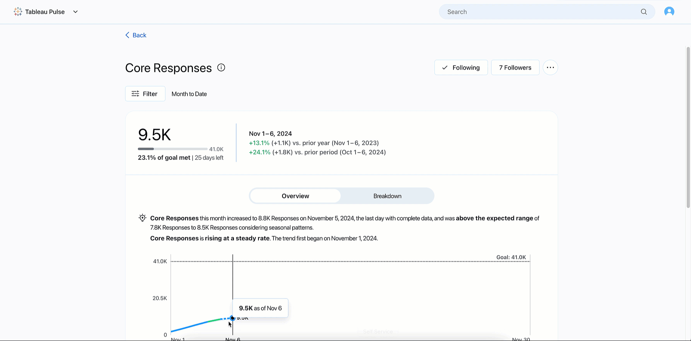
Task: Expand the Tableau Pulse dropdown chevron
Action: [76, 12]
